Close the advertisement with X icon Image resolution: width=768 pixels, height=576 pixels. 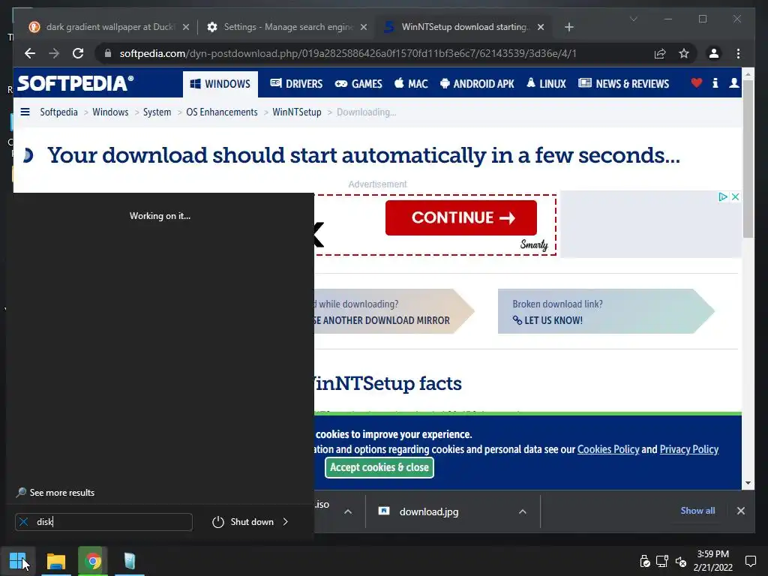click(x=735, y=197)
